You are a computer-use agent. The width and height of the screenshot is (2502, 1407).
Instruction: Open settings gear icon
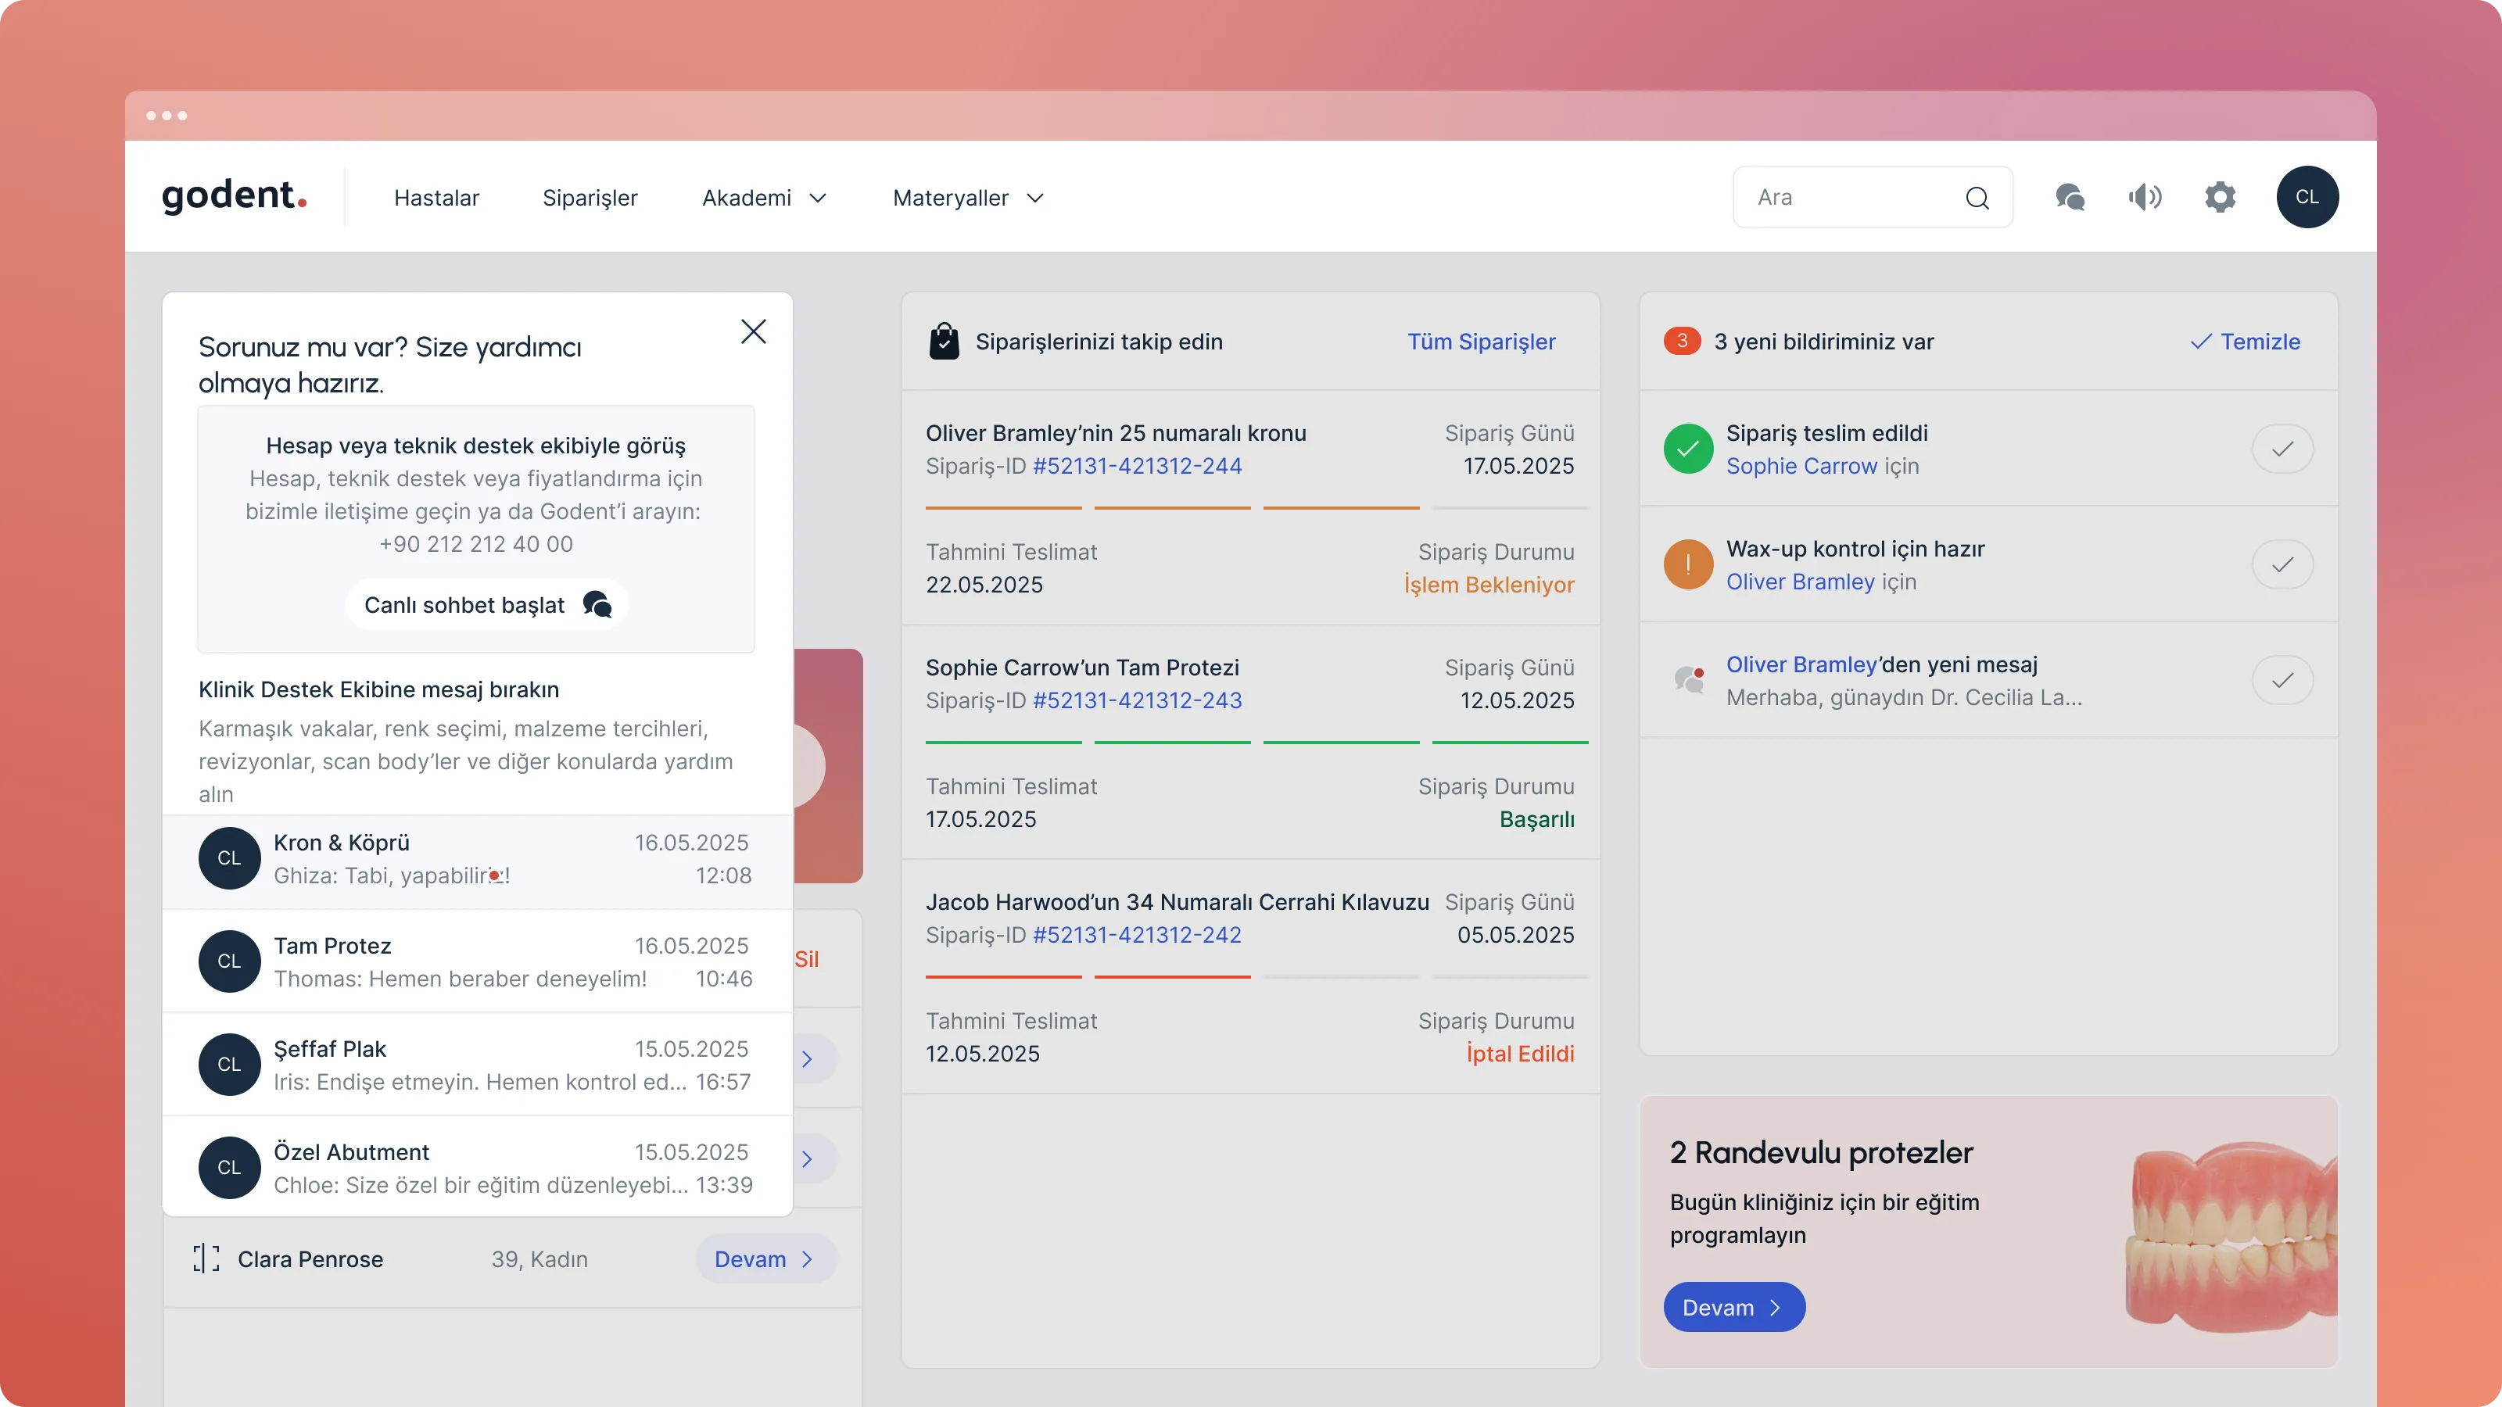(2221, 197)
